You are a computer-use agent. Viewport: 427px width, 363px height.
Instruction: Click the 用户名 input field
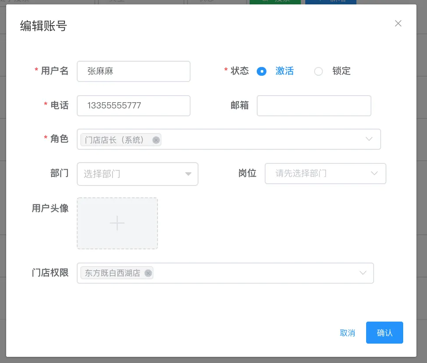pyautogui.click(x=133, y=71)
